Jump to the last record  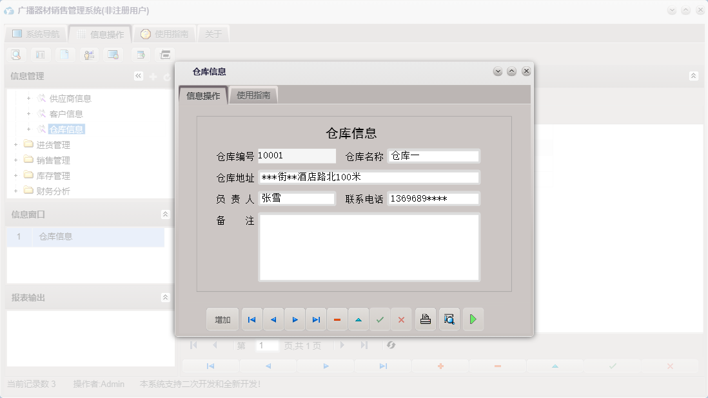coord(316,319)
